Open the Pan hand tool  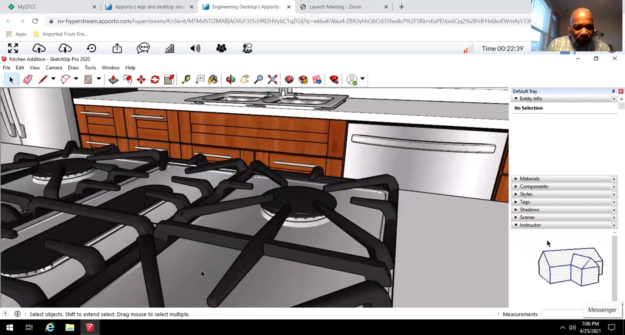(244, 79)
